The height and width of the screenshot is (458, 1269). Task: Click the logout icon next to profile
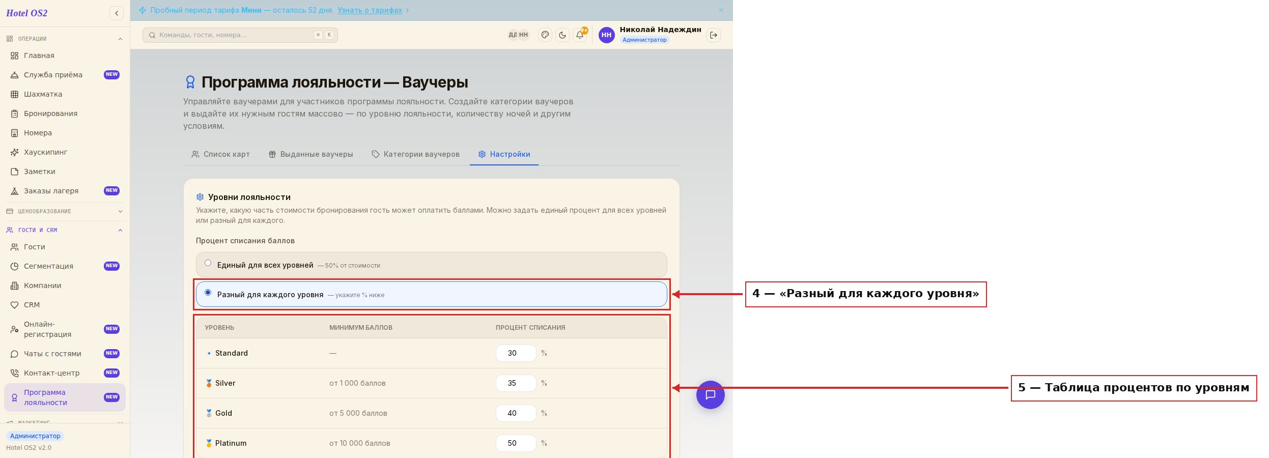tap(714, 35)
